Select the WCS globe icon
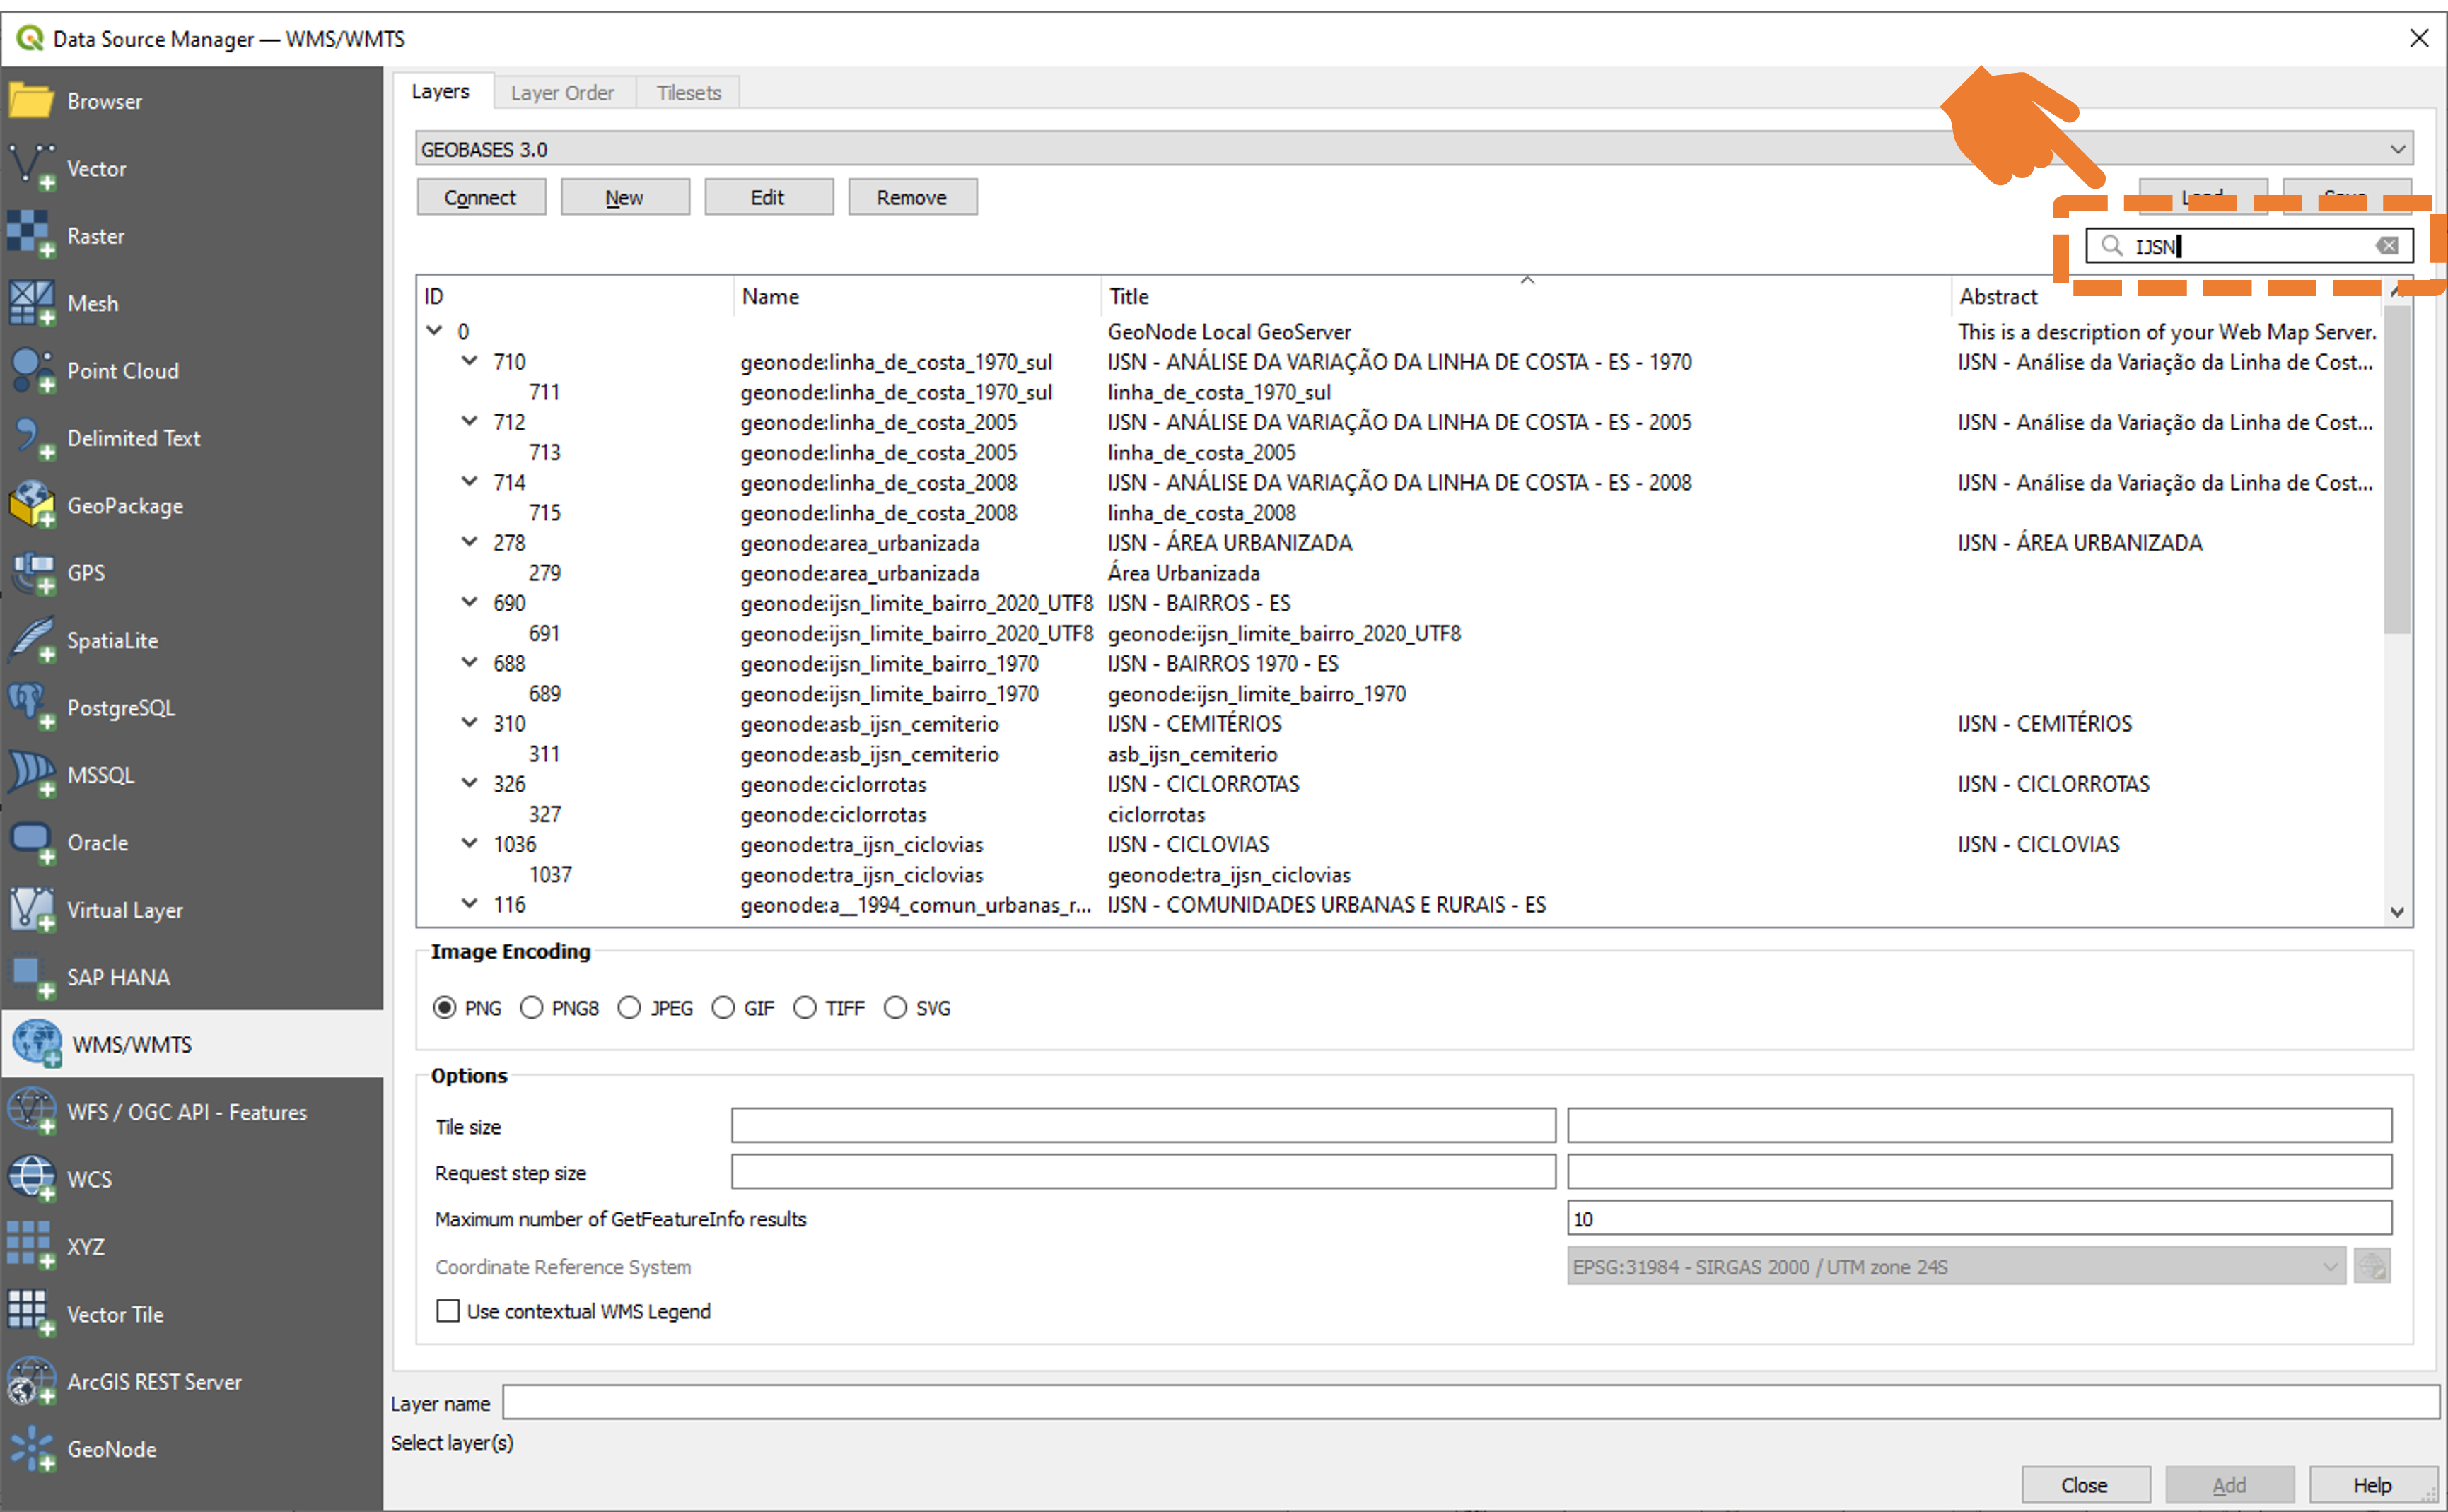Image resolution: width=2448 pixels, height=1512 pixels. tap(31, 1179)
